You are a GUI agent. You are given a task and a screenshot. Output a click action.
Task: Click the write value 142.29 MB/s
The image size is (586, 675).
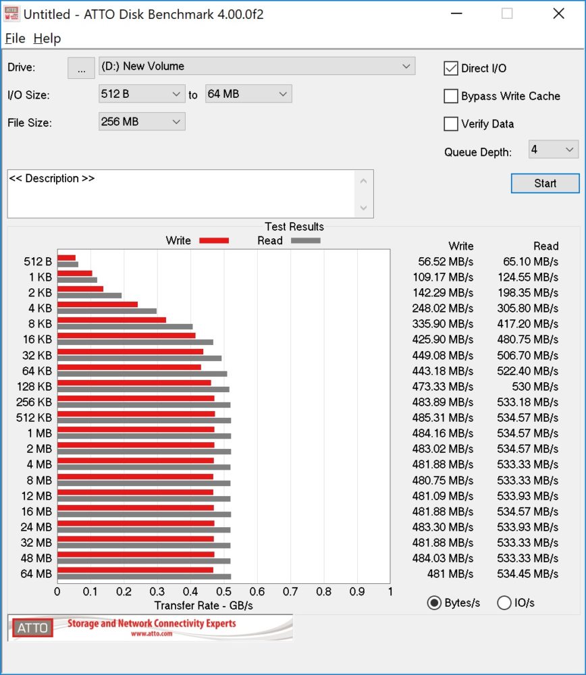click(443, 293)
